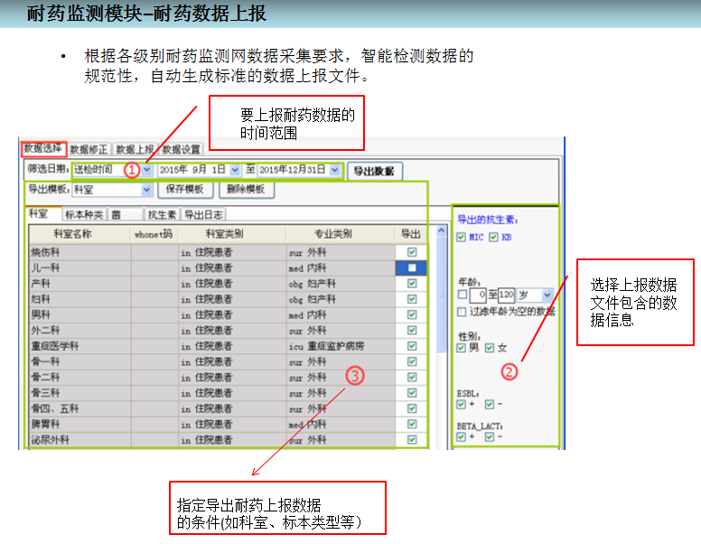Open the 导出日志 sub-tab
The image size is (701, 544).
pos(204,215)
